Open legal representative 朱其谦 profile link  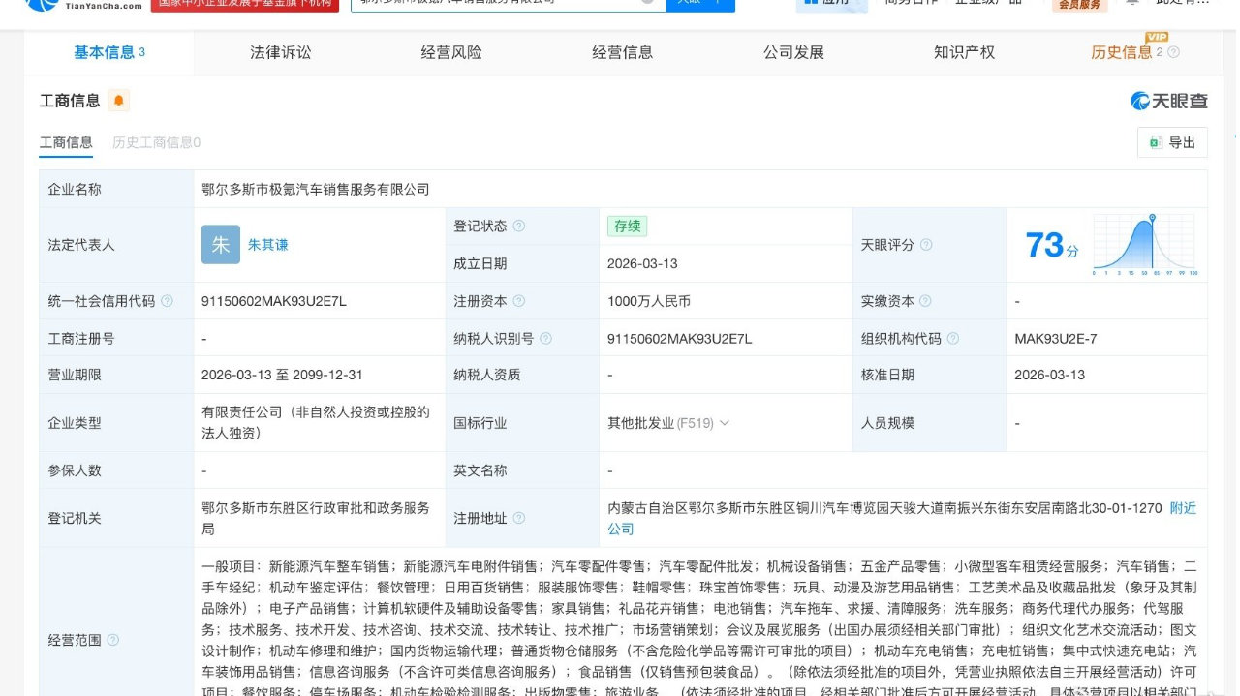tap(268, 245)
